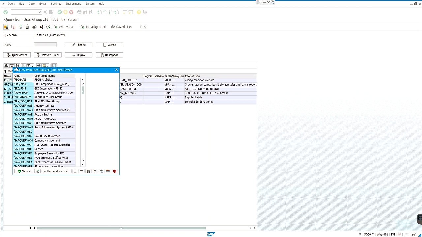This screenshot has width=422, height=237.
Task: Click the Create button
Action: tap(109, 45)
